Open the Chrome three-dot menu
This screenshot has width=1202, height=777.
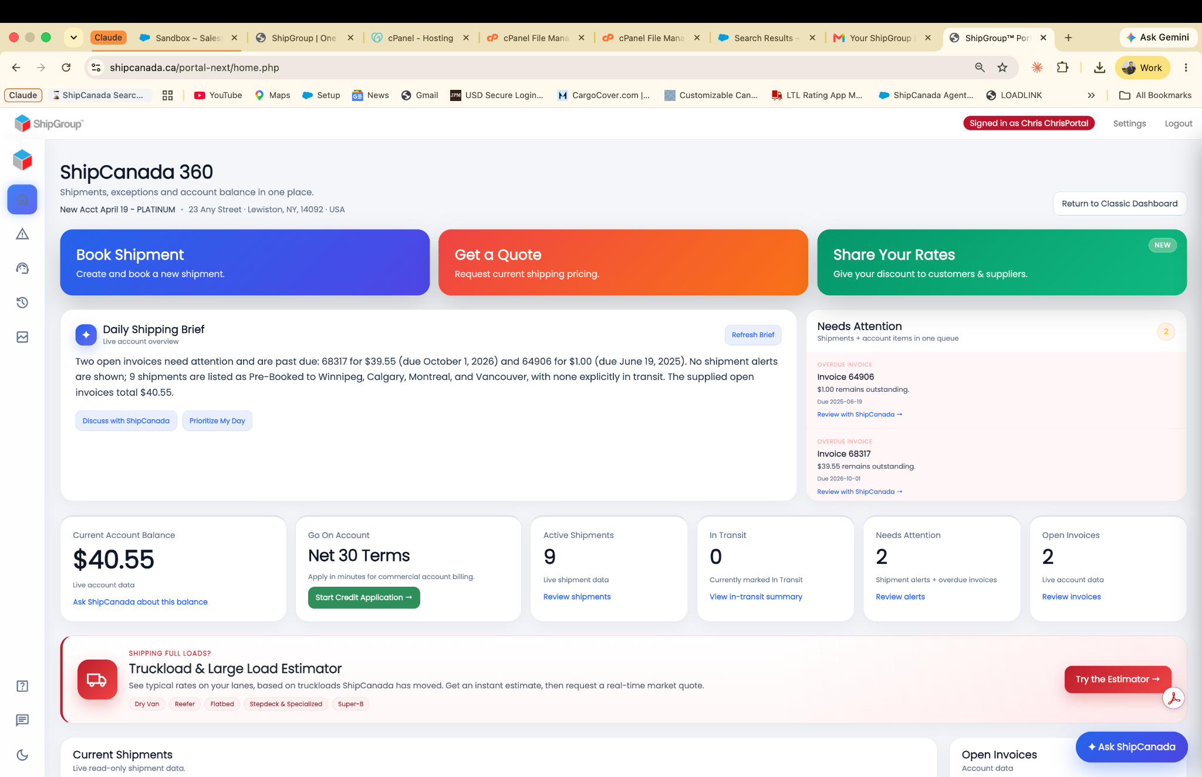1186,68
